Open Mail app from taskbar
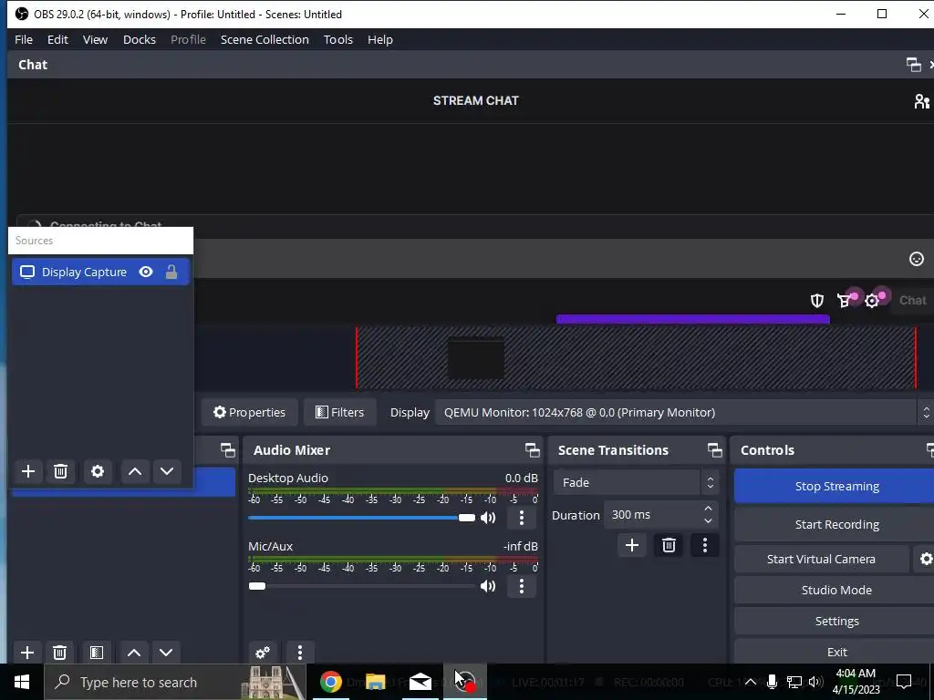Image resolution: width=934 pixels, height=700 pixels. 420,682
